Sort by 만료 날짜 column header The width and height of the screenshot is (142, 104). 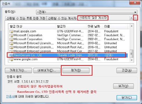[94, 26]
